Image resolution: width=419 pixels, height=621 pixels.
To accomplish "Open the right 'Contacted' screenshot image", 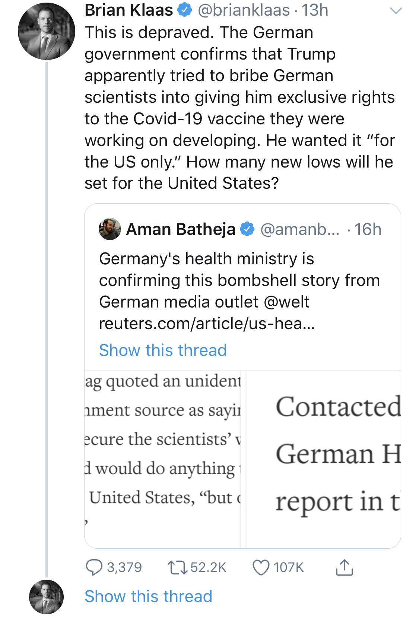I will point(323,459).
